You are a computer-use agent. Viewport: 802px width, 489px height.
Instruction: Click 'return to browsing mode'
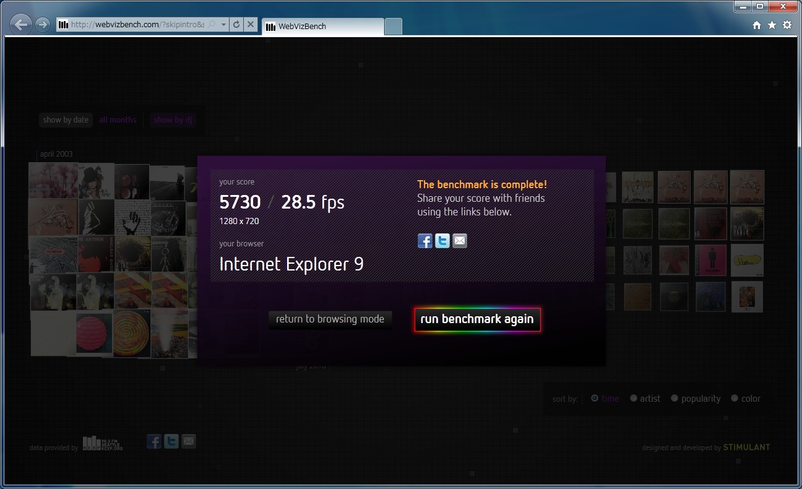[x=330, y=319]
